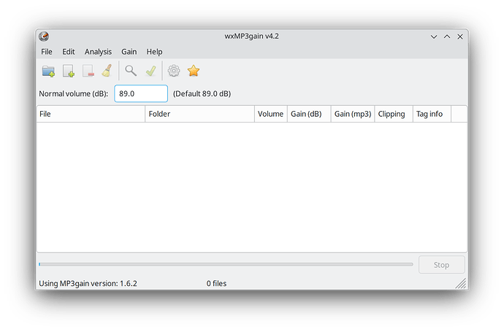The width and height of the screenshot is (504, 332).
Task: Click the Stop button
Action: click(442, 265)
